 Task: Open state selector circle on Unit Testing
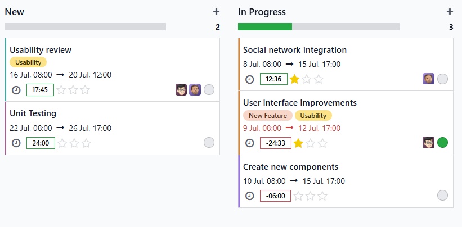(209, 143)
